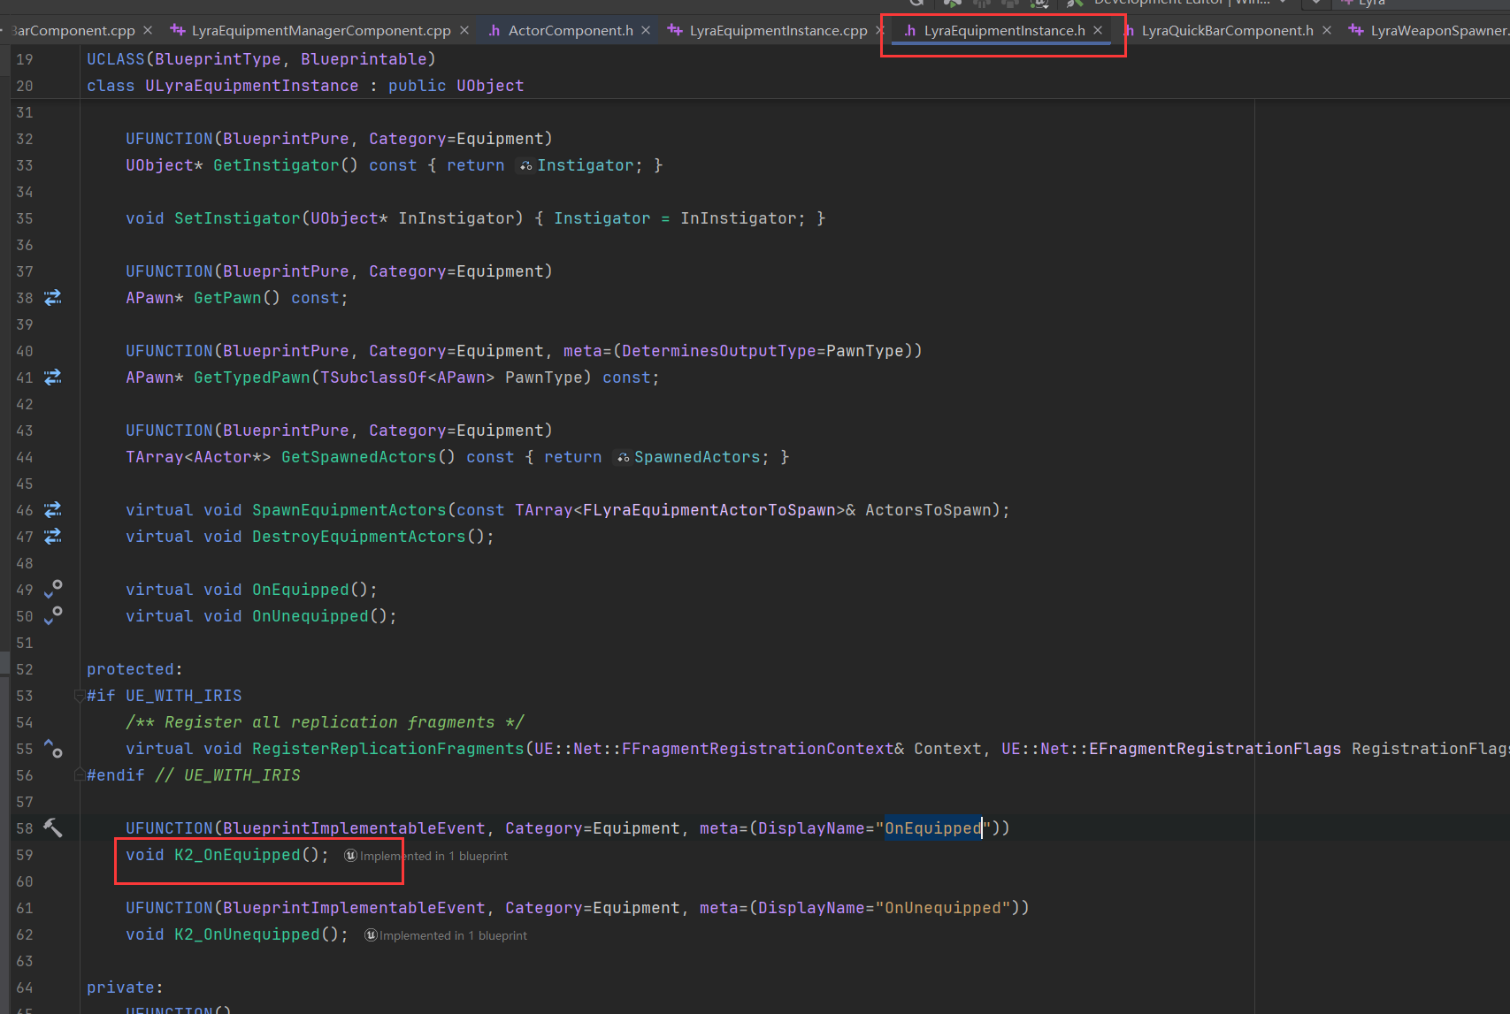Screen dimensions: 1510x1014
Task: Click the overridden-in gutter icon beside OnUnequipped
Action: click(53, 616)
